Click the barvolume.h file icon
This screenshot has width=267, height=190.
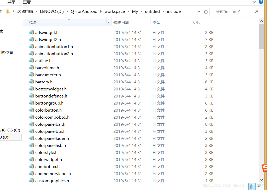(31, 68)
